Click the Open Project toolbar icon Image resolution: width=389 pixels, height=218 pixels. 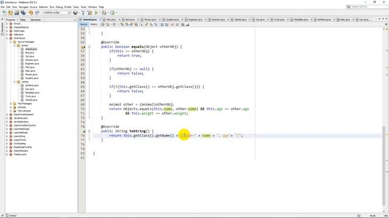16,13
